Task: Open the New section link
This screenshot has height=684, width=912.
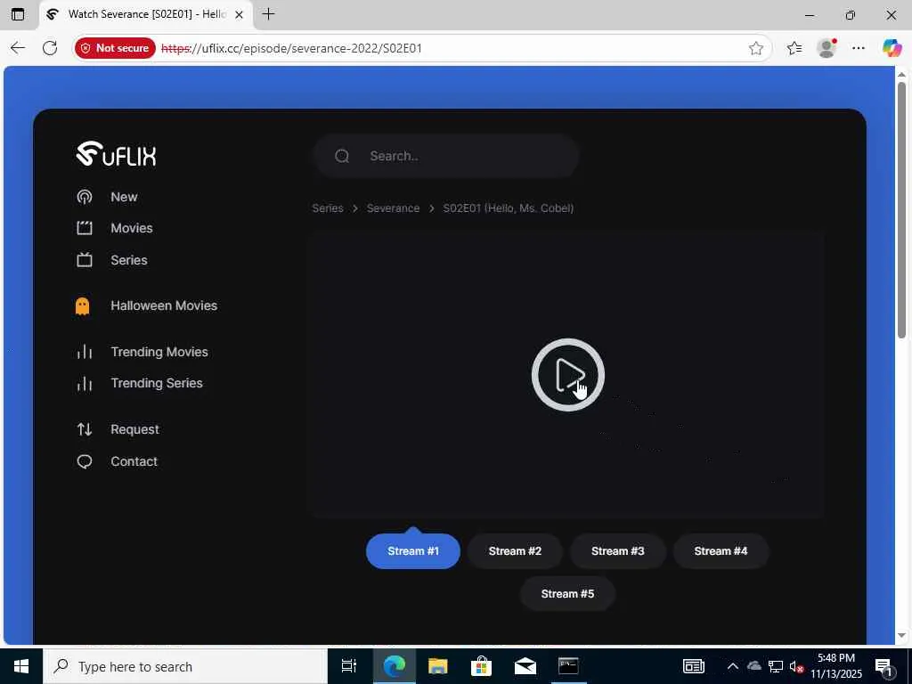Action: coord(124,197)
